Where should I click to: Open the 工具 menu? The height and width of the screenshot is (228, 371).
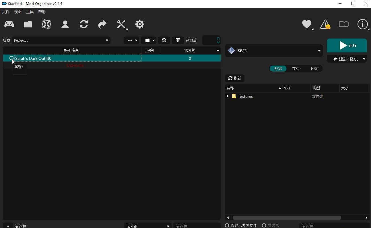(x=30, y=12)
